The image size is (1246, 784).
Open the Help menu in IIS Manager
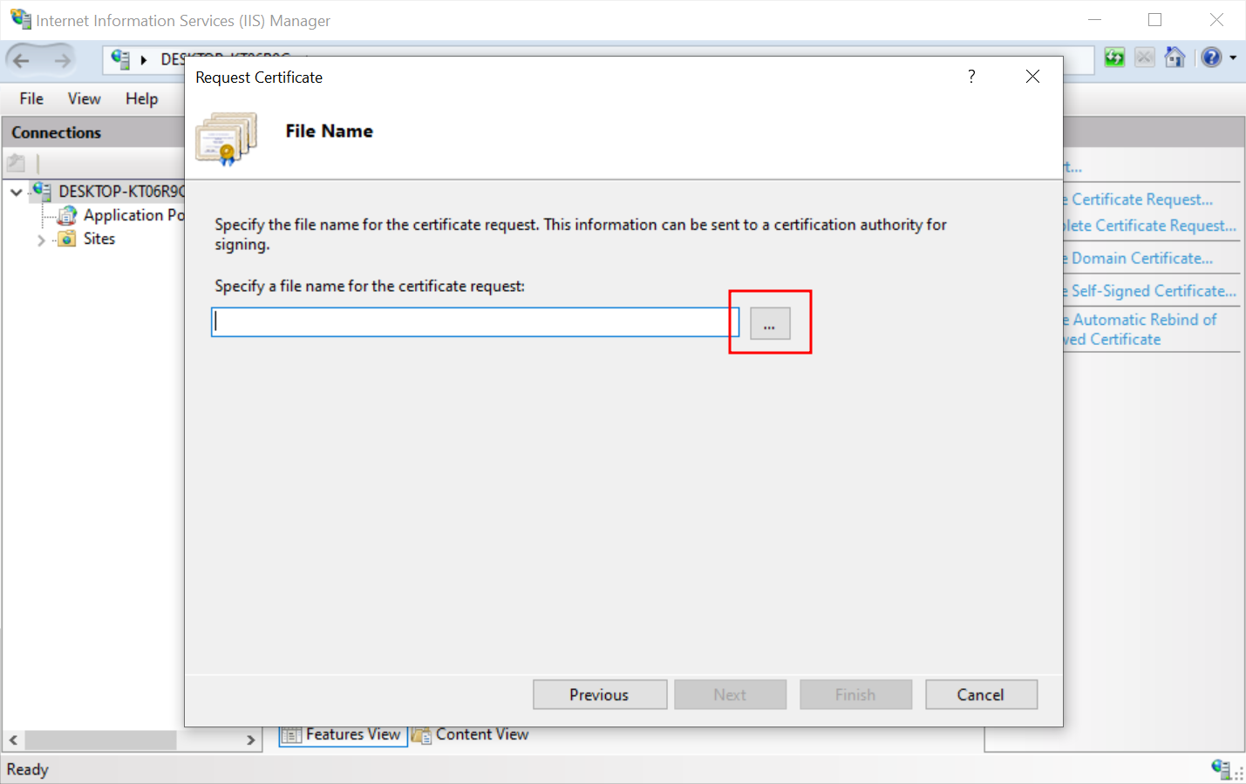click(x=141, y=98)
